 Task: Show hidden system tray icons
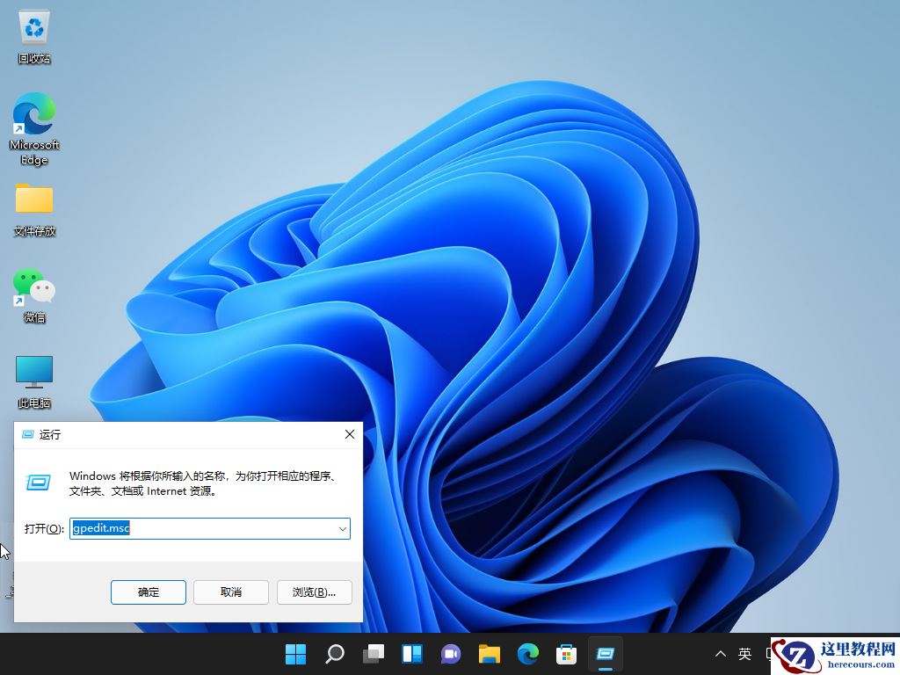pyautogui.click(x=720, y=654)
